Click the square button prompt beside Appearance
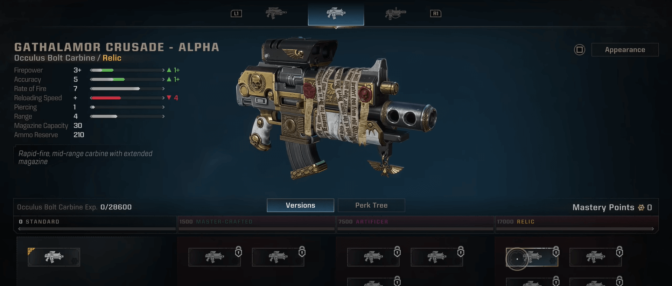The height and width of the screenshot is (286, 672). tap(580, 50)
